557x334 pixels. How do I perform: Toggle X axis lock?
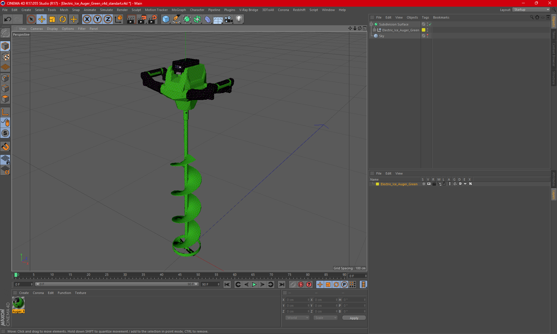(x=87, y=19)
